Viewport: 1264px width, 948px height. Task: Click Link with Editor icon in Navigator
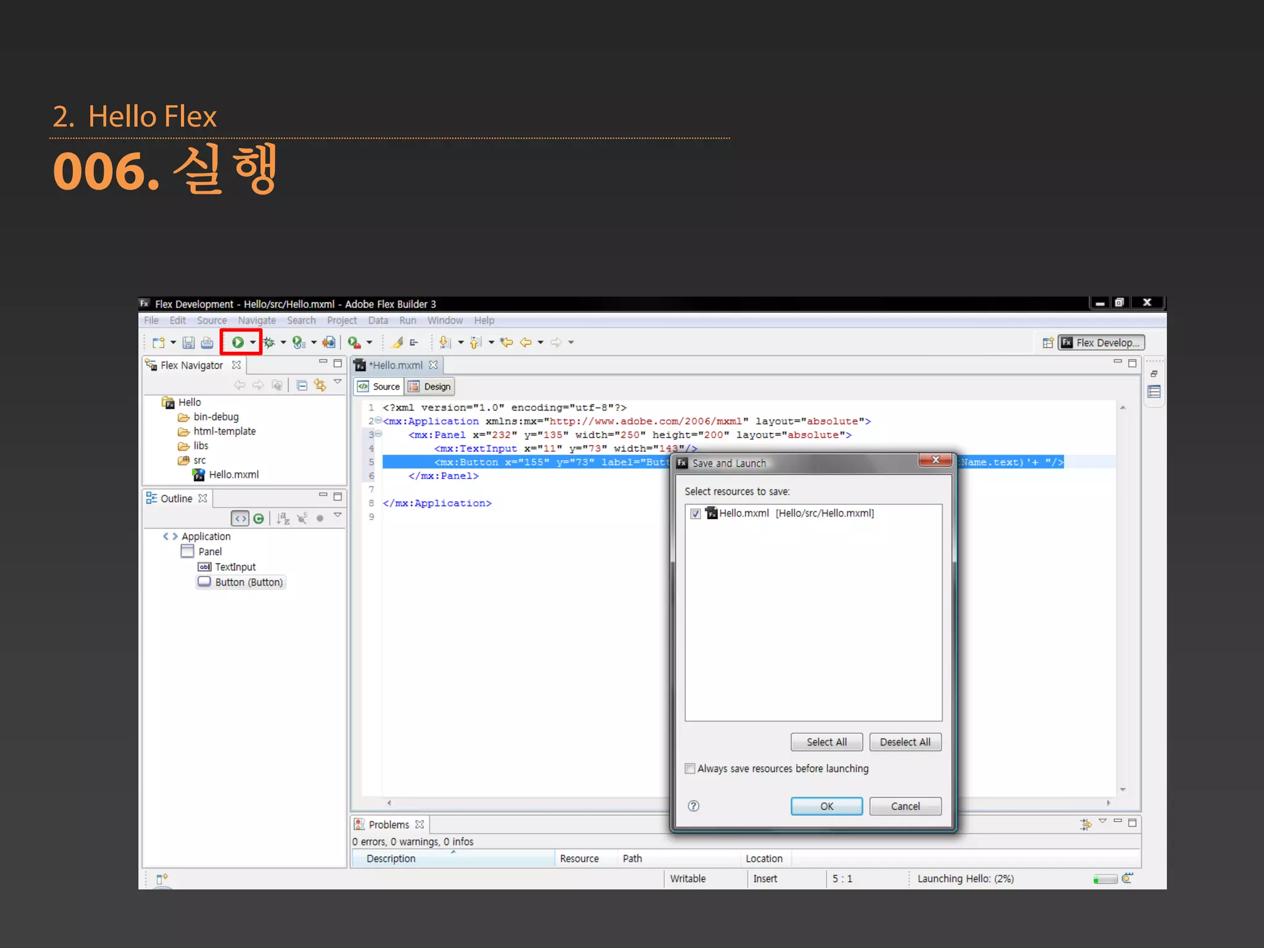click(x=320, y=385)
